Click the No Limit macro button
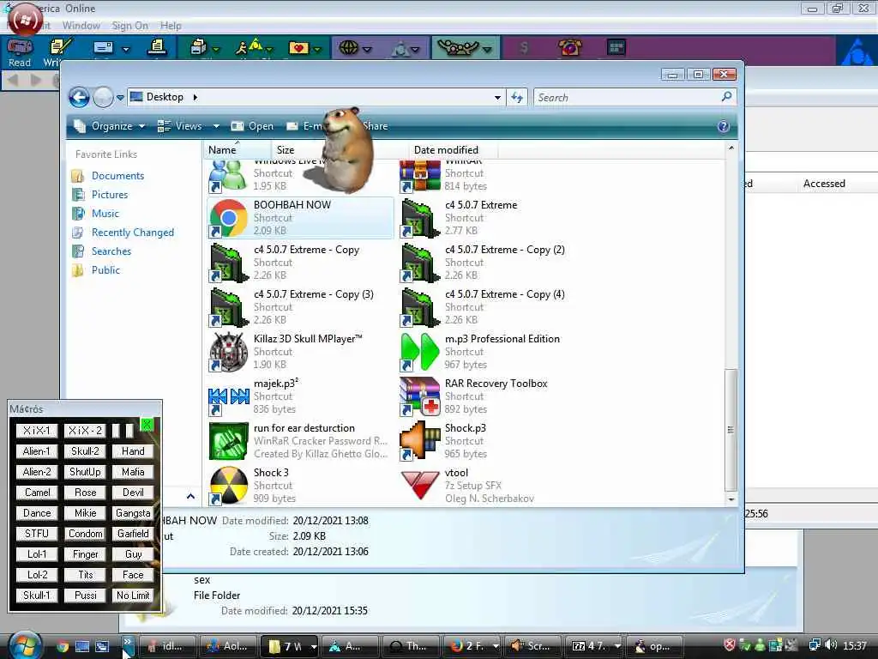 tap(133, 596)
